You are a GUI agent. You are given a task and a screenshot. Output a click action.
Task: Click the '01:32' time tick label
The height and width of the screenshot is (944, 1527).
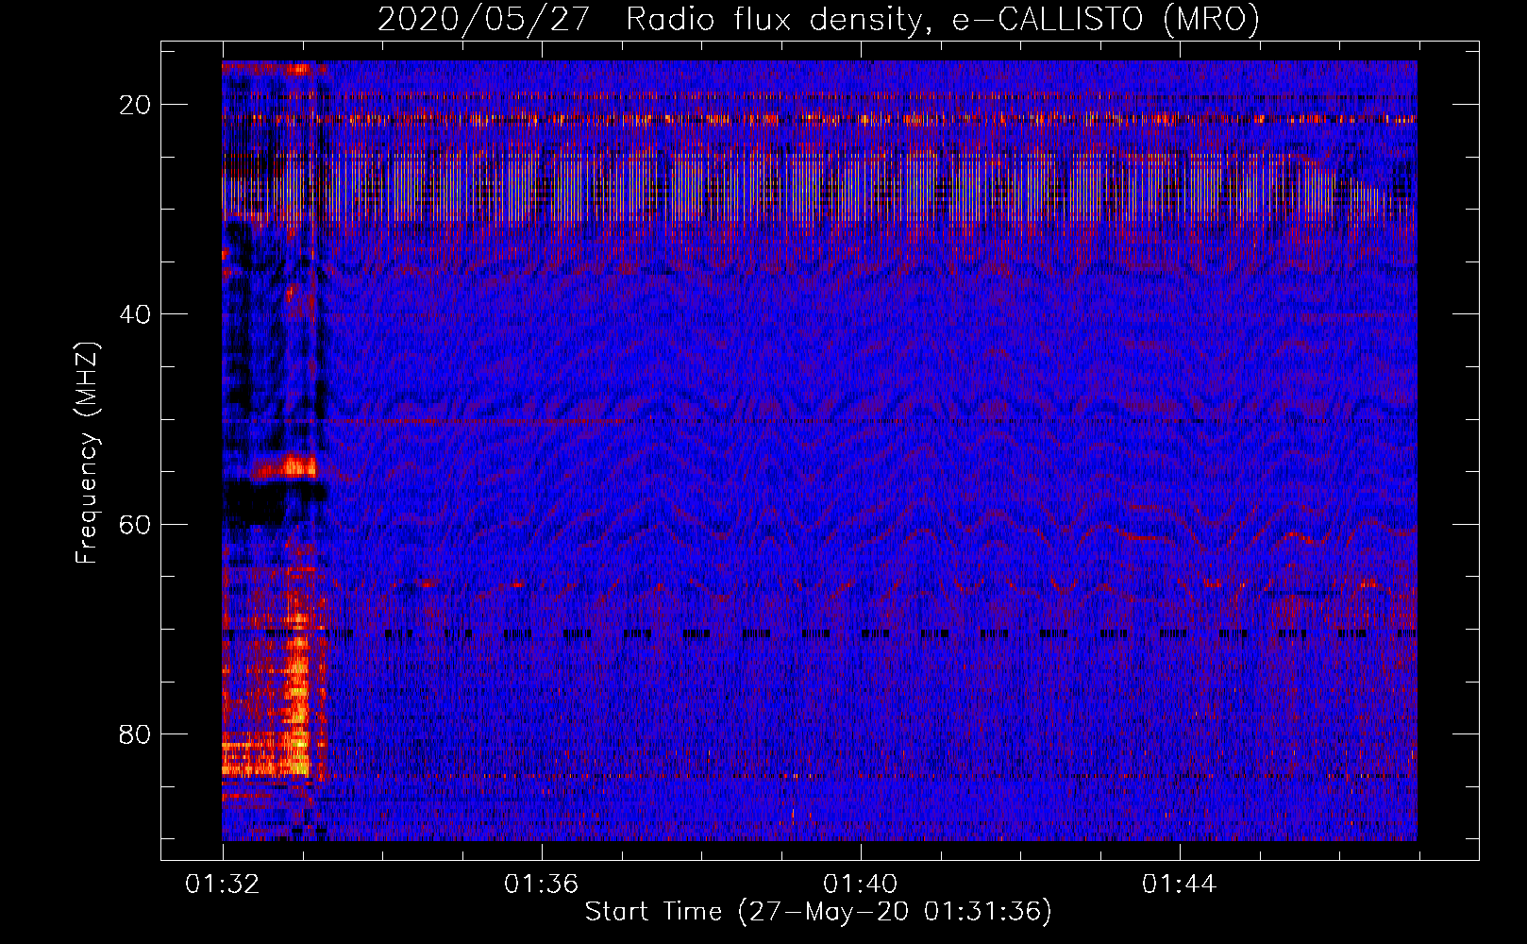[223, 884]
